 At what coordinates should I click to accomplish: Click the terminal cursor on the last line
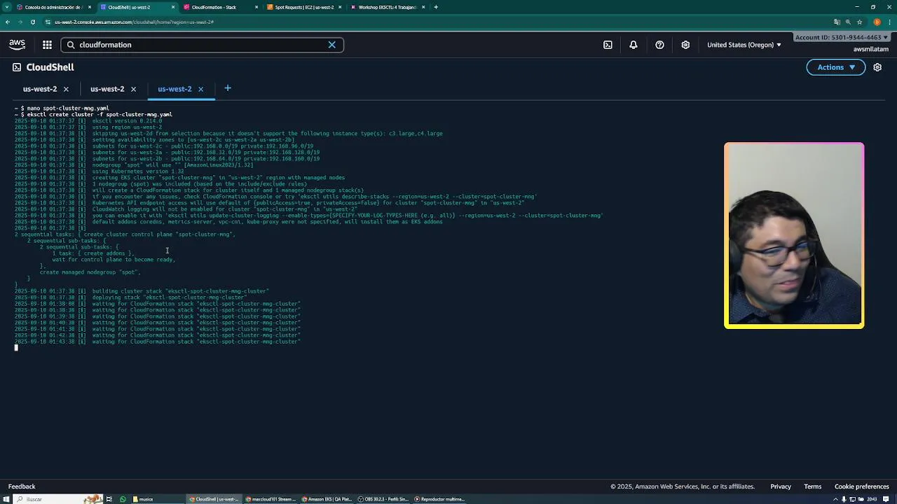[x=16, y=348]
